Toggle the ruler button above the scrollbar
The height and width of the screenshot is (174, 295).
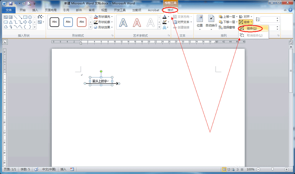click(291, 42)
